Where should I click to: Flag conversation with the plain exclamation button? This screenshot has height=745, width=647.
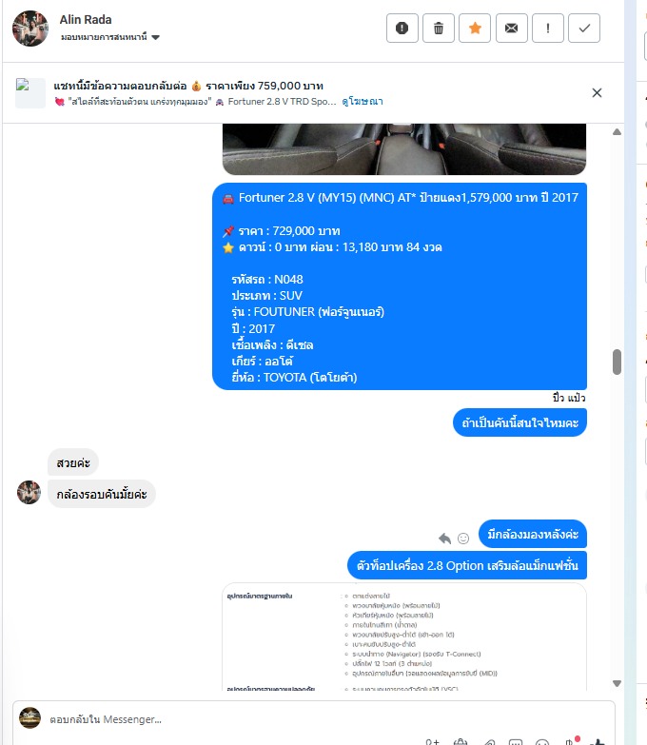[548, 29]
